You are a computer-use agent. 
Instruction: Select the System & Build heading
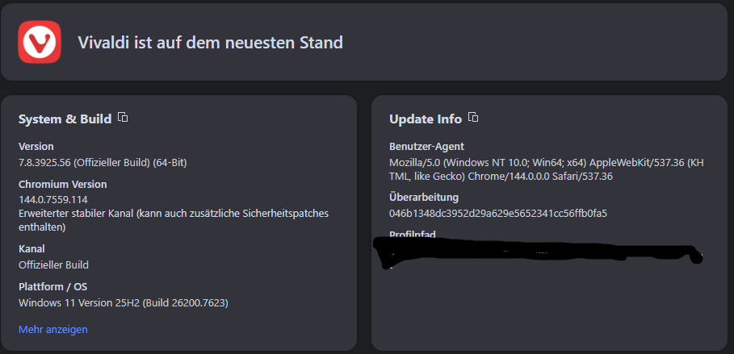tap(65, 119)
